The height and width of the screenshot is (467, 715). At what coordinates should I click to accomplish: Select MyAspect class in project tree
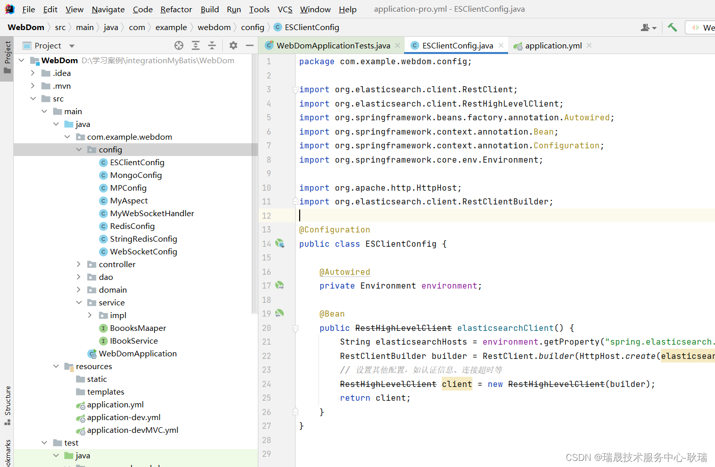[x=129, y=200]
